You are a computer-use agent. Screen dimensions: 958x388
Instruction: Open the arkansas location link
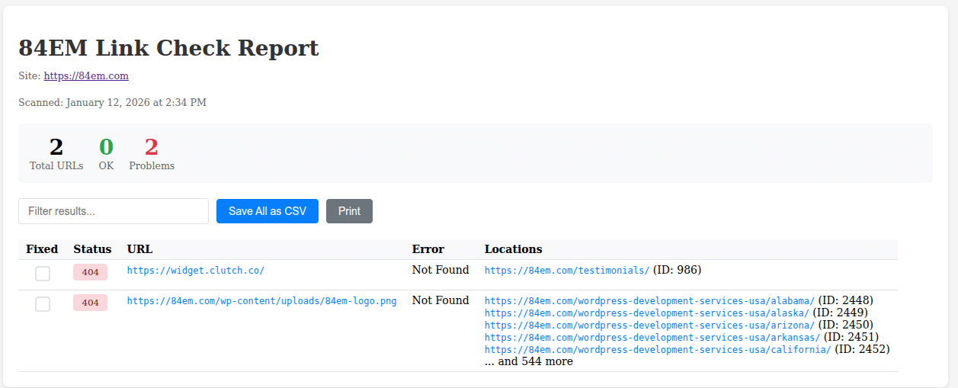tap(652, 338)
